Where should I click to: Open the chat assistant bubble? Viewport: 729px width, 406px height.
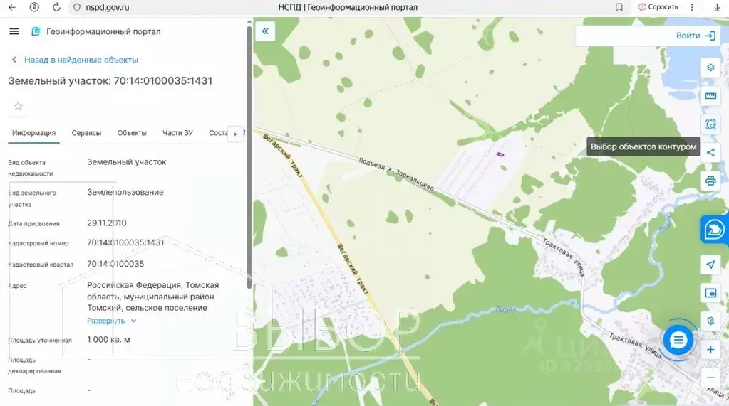coord(678,340)
